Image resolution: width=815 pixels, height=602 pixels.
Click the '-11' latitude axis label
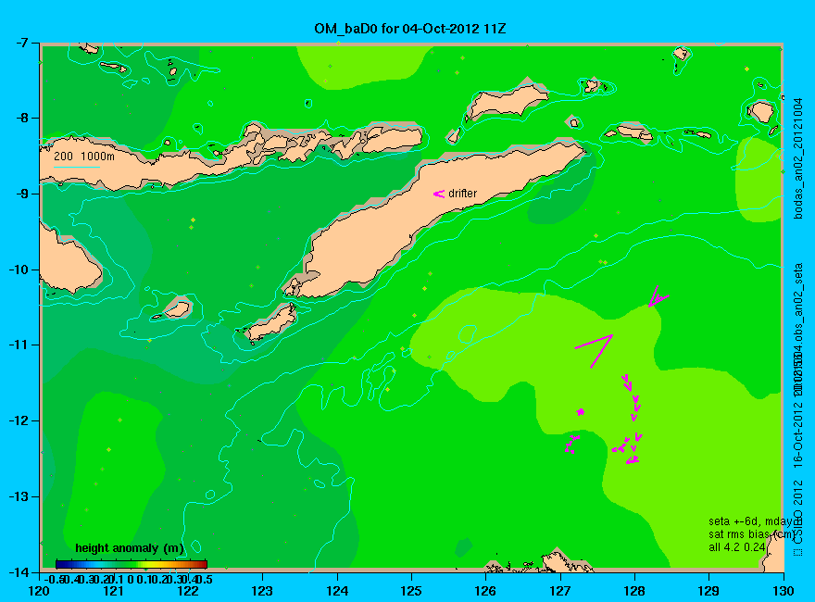click(18, 345)
